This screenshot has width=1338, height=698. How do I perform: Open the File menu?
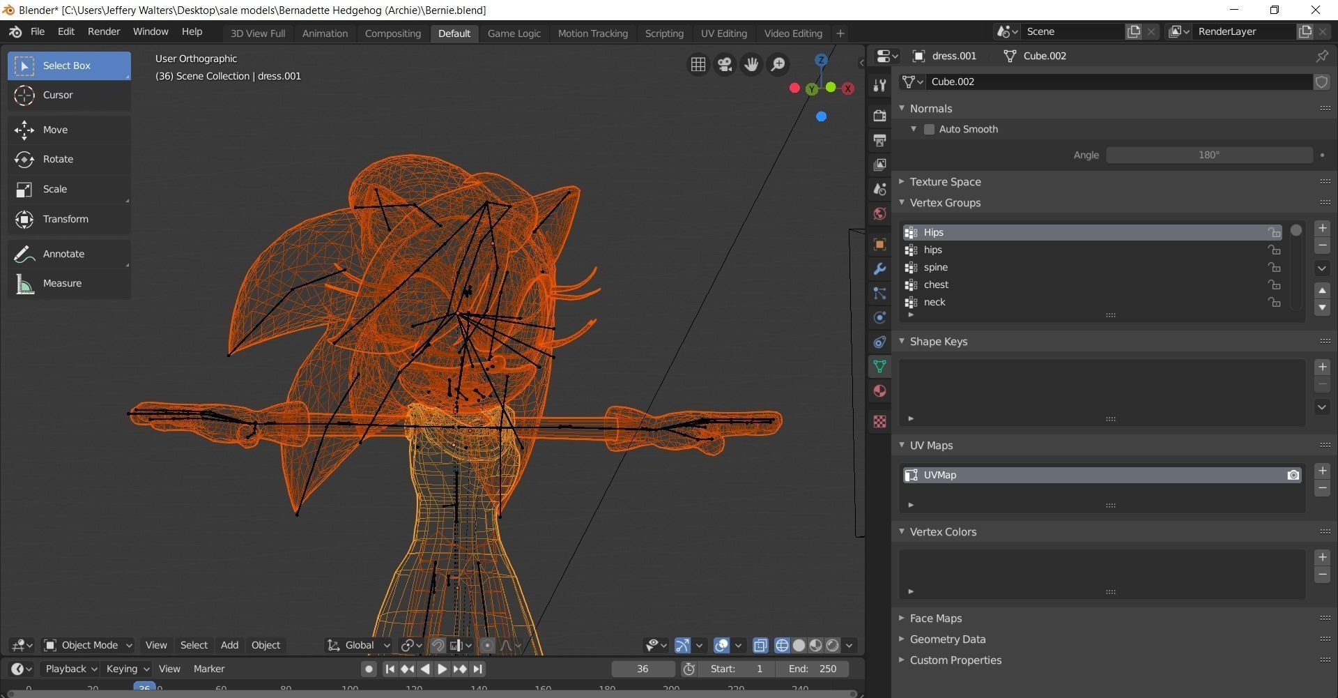point(38,32)
